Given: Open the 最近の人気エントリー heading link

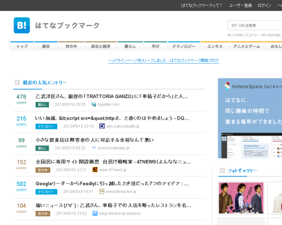Looking at the screenshot, I should [x=45, y=83].
